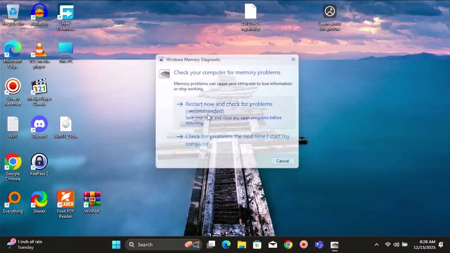Open Microsoft Teams from the taskbar

[x=319, y=245]
